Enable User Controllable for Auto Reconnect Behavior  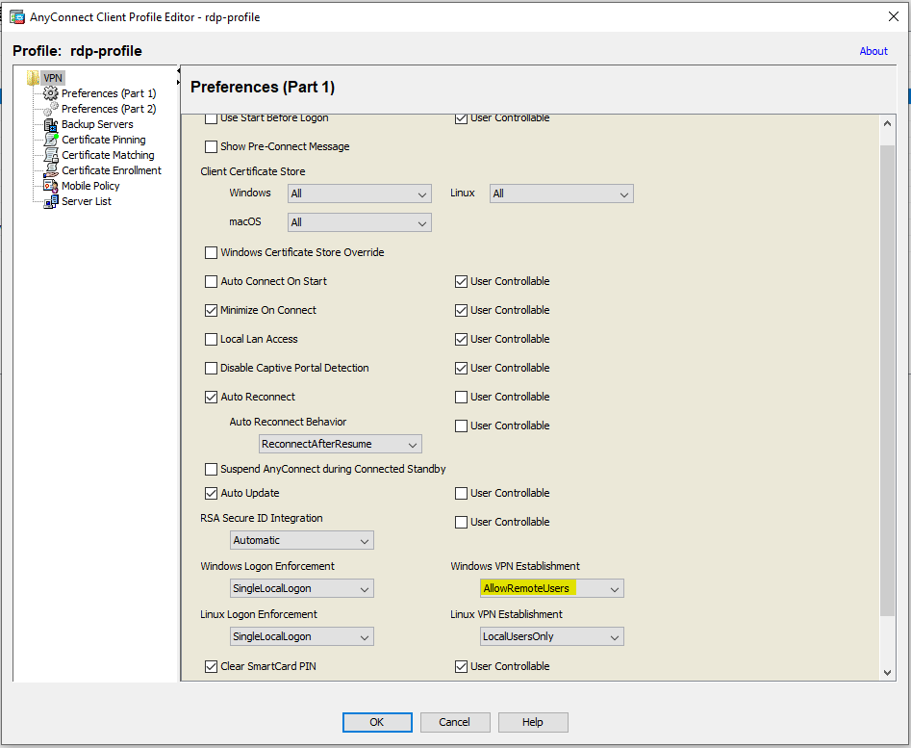(x=462, y=426)
